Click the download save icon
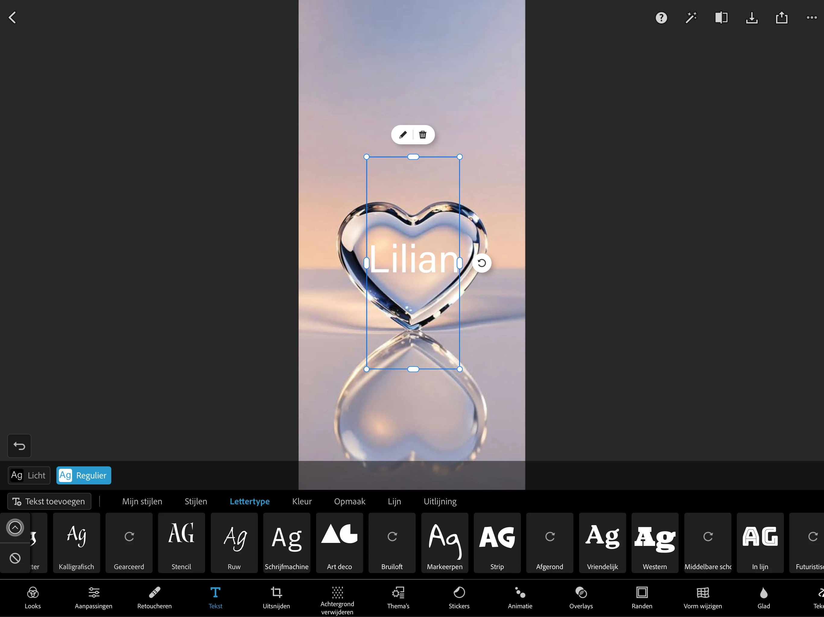824x617 pixels. [751, 17]
